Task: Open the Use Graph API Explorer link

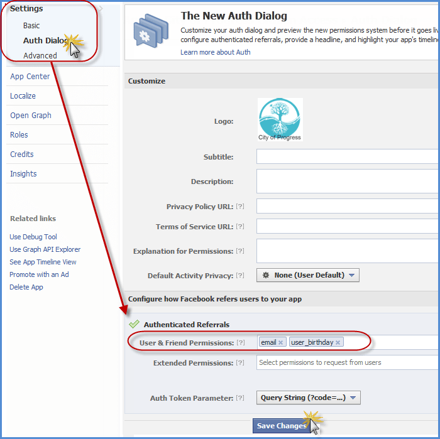Action: click(45, 249)
